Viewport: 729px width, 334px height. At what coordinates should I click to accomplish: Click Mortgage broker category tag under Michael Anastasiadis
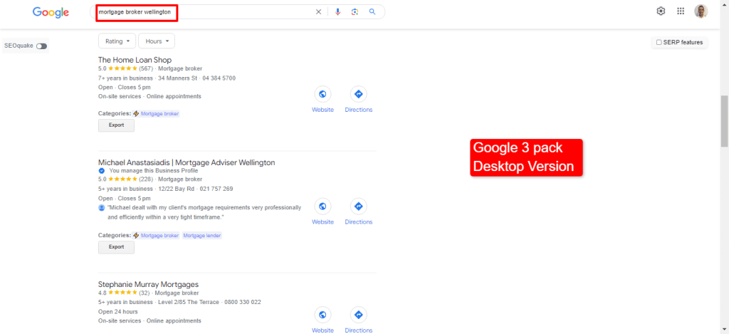tap(159, 236)
